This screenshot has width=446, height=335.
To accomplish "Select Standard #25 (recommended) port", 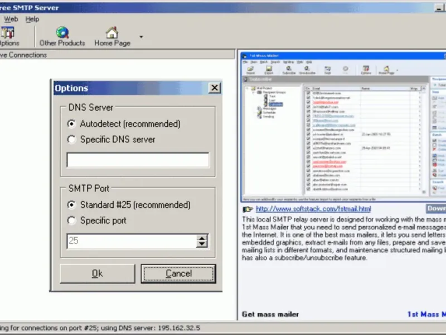I will (129, 205).
